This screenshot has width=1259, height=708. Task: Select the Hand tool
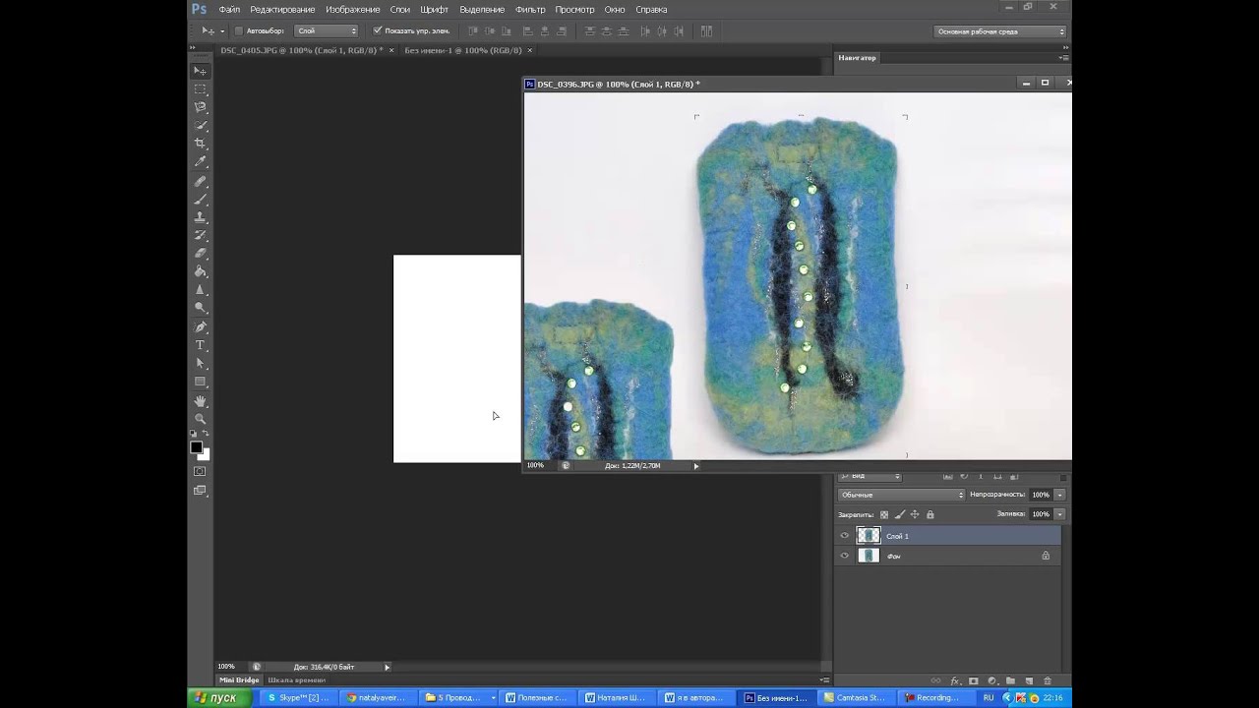200,401
